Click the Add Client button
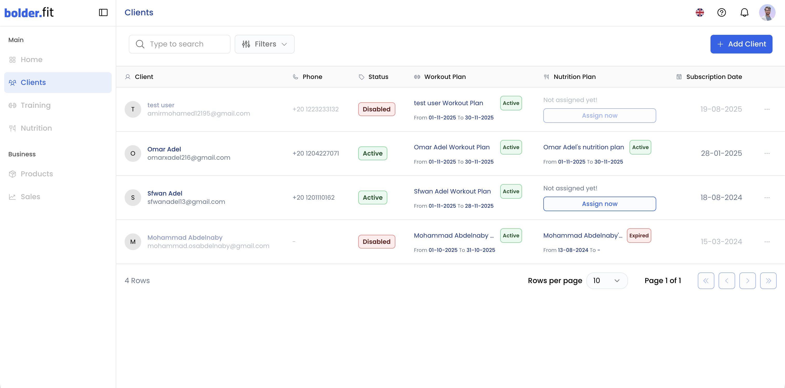Image resolution: width=785 pixels, height=388 pixels. (741, 44)
